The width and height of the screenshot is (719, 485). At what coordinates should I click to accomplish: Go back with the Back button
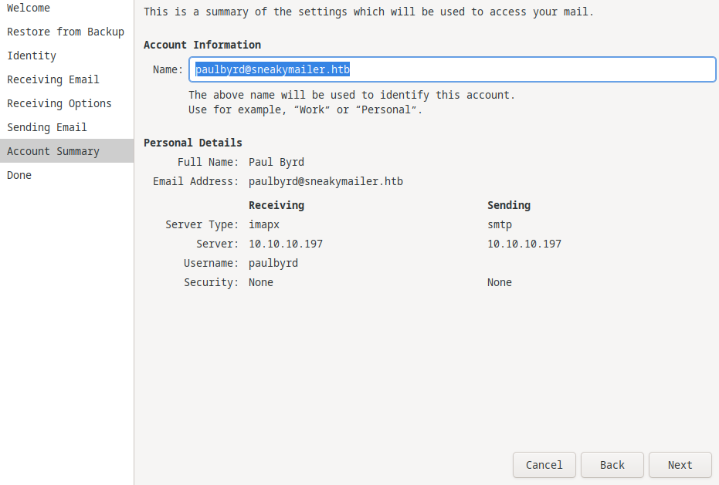pyautogui.click(x=612, y=465)
